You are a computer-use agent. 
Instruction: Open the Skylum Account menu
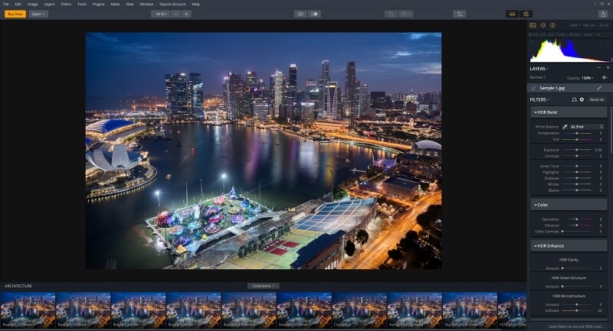pos(172,4)
